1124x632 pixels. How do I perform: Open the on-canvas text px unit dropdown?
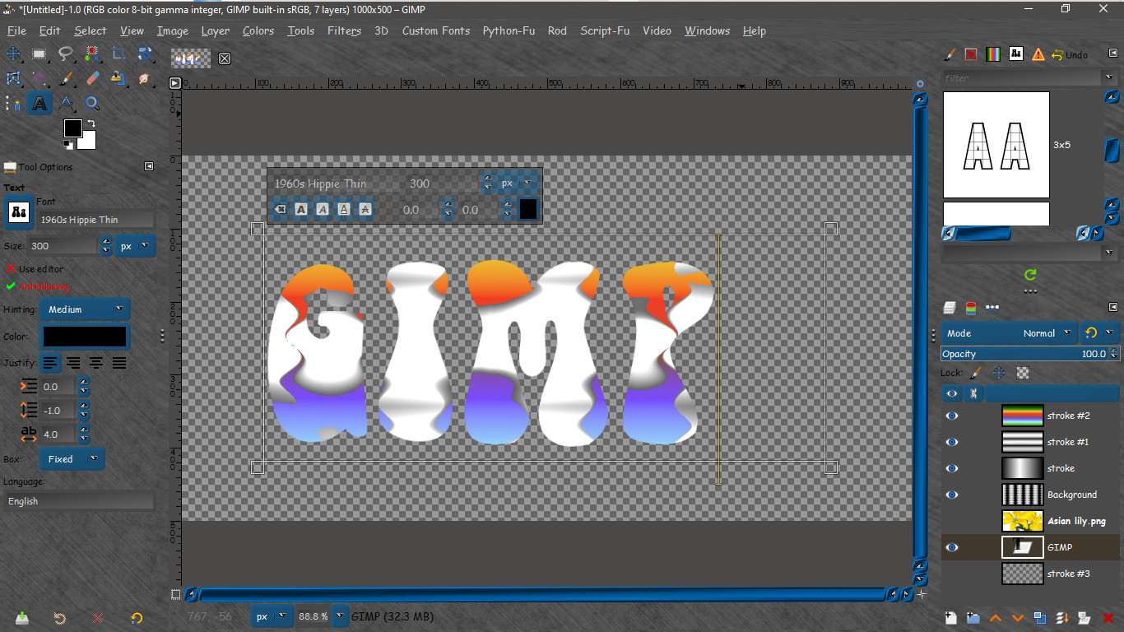point(518,184)
